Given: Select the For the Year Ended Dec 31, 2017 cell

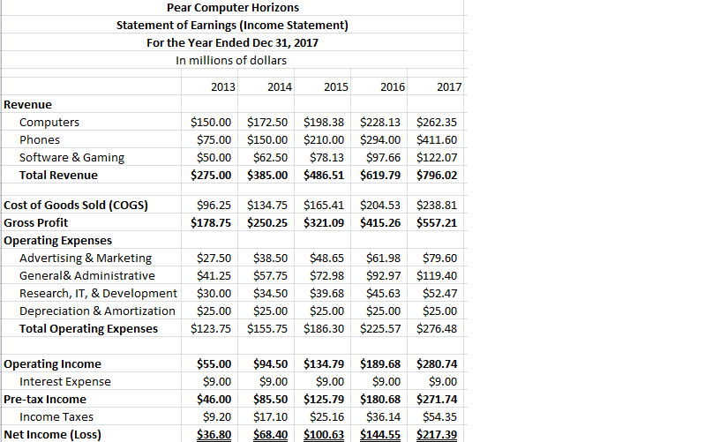Looking at the screenshot, I should (232, 42).
